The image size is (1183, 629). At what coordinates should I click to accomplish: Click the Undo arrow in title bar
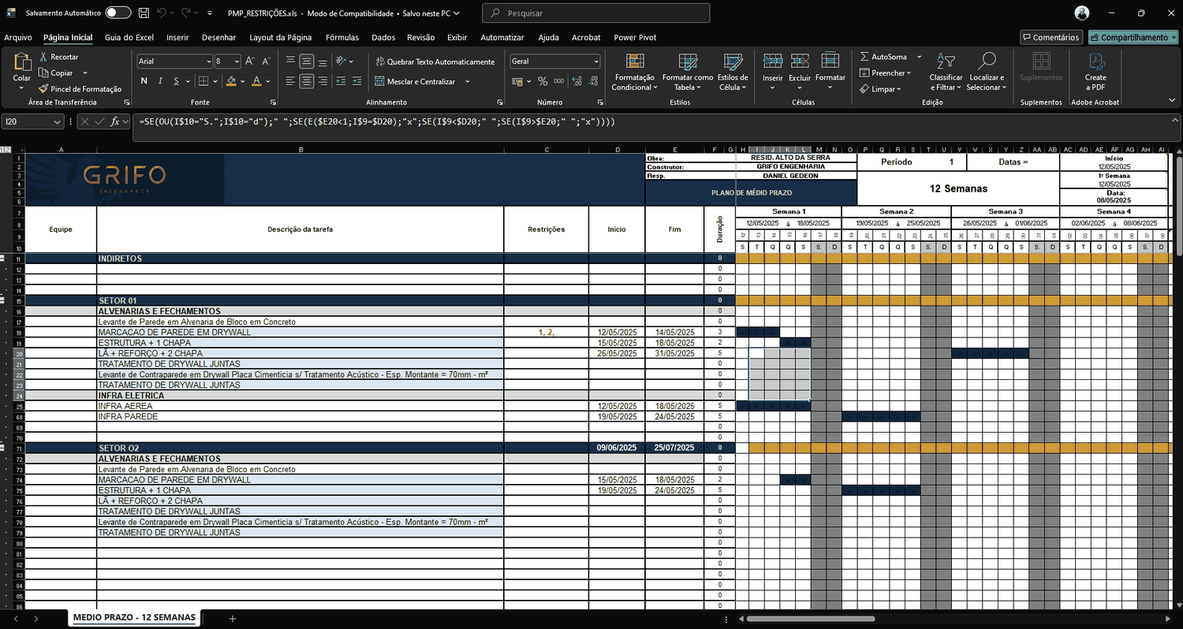pyautogui.click(x=161, y=13)
